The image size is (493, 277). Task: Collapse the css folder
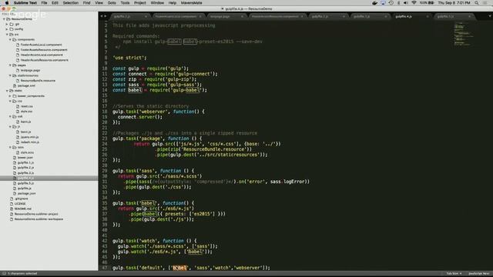click(x=10, y=101)
